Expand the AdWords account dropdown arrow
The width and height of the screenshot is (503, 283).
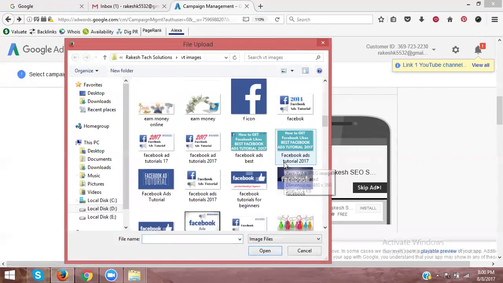click(x=433, y=50)
